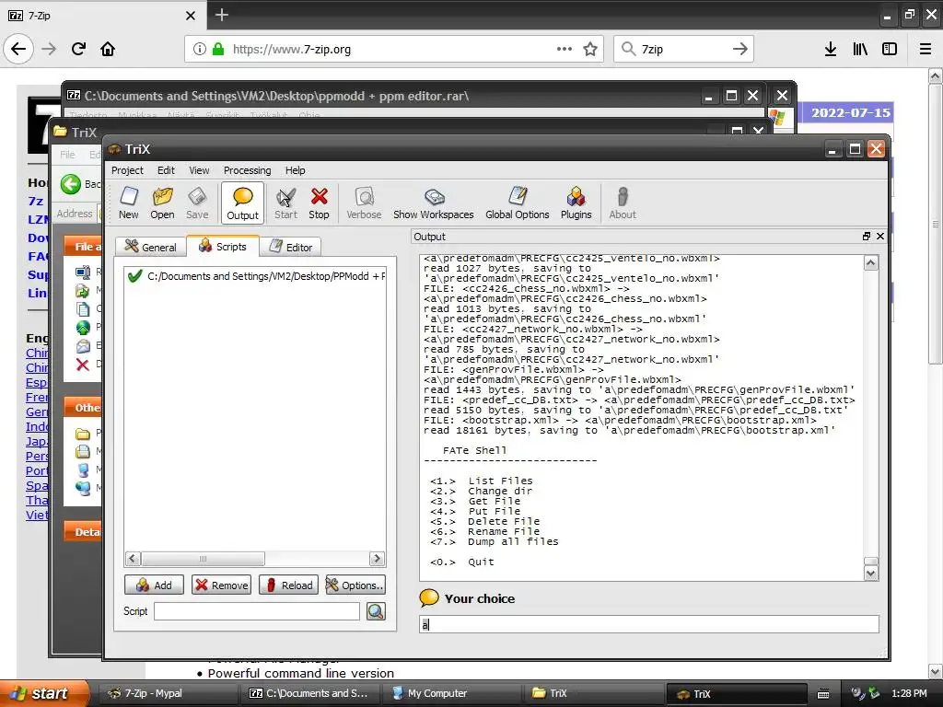Click the Windows start button
Viewport: 943px width, 707px height.
(x=44, y=693)
